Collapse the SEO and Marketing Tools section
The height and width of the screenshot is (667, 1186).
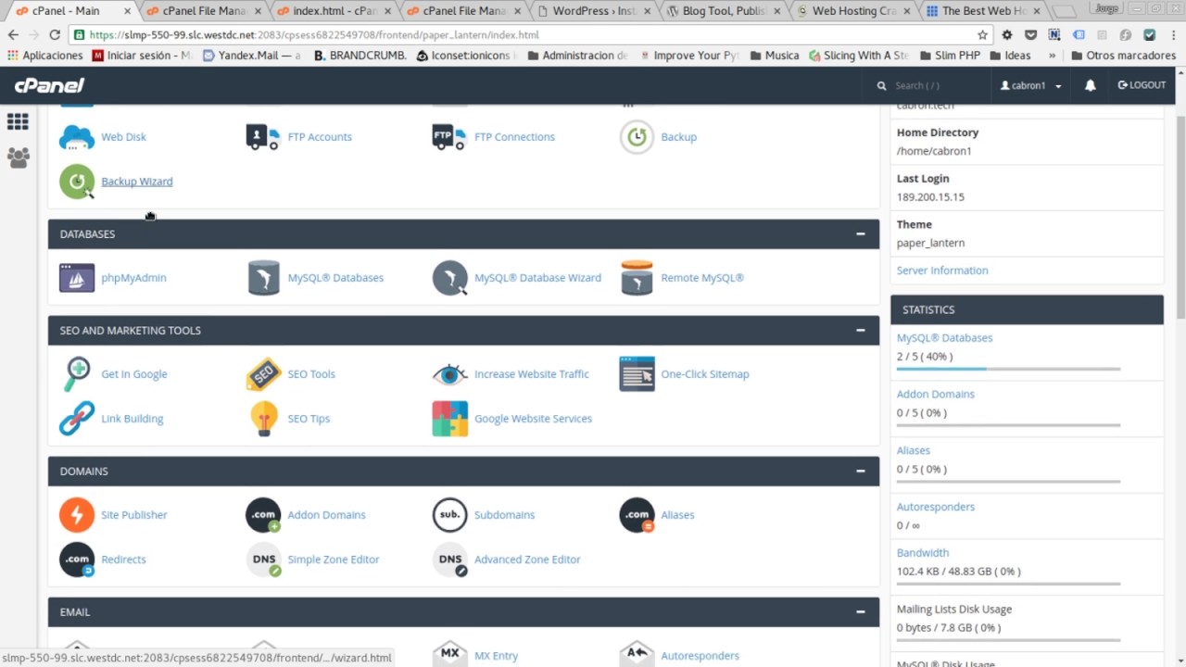point(861,331)
